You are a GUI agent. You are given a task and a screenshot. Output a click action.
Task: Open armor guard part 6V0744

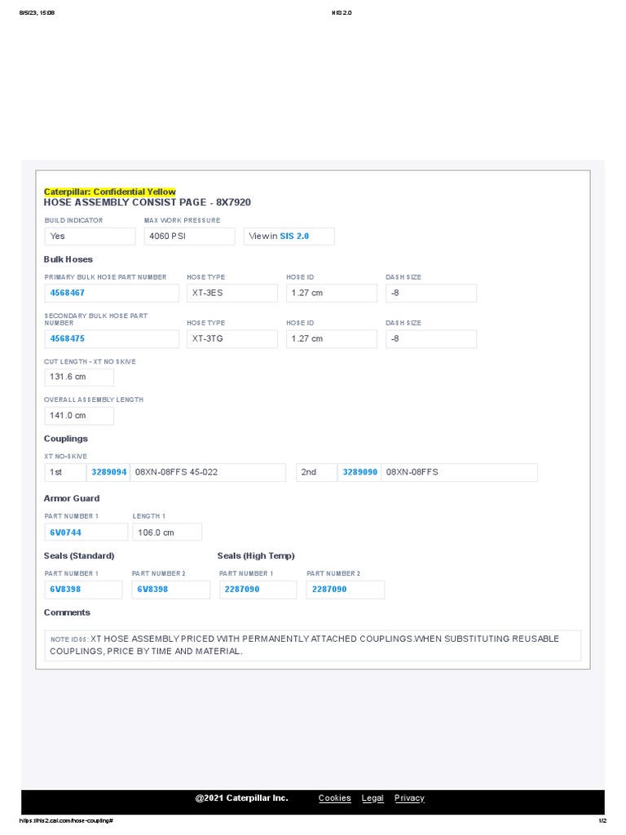pos(65,532)
